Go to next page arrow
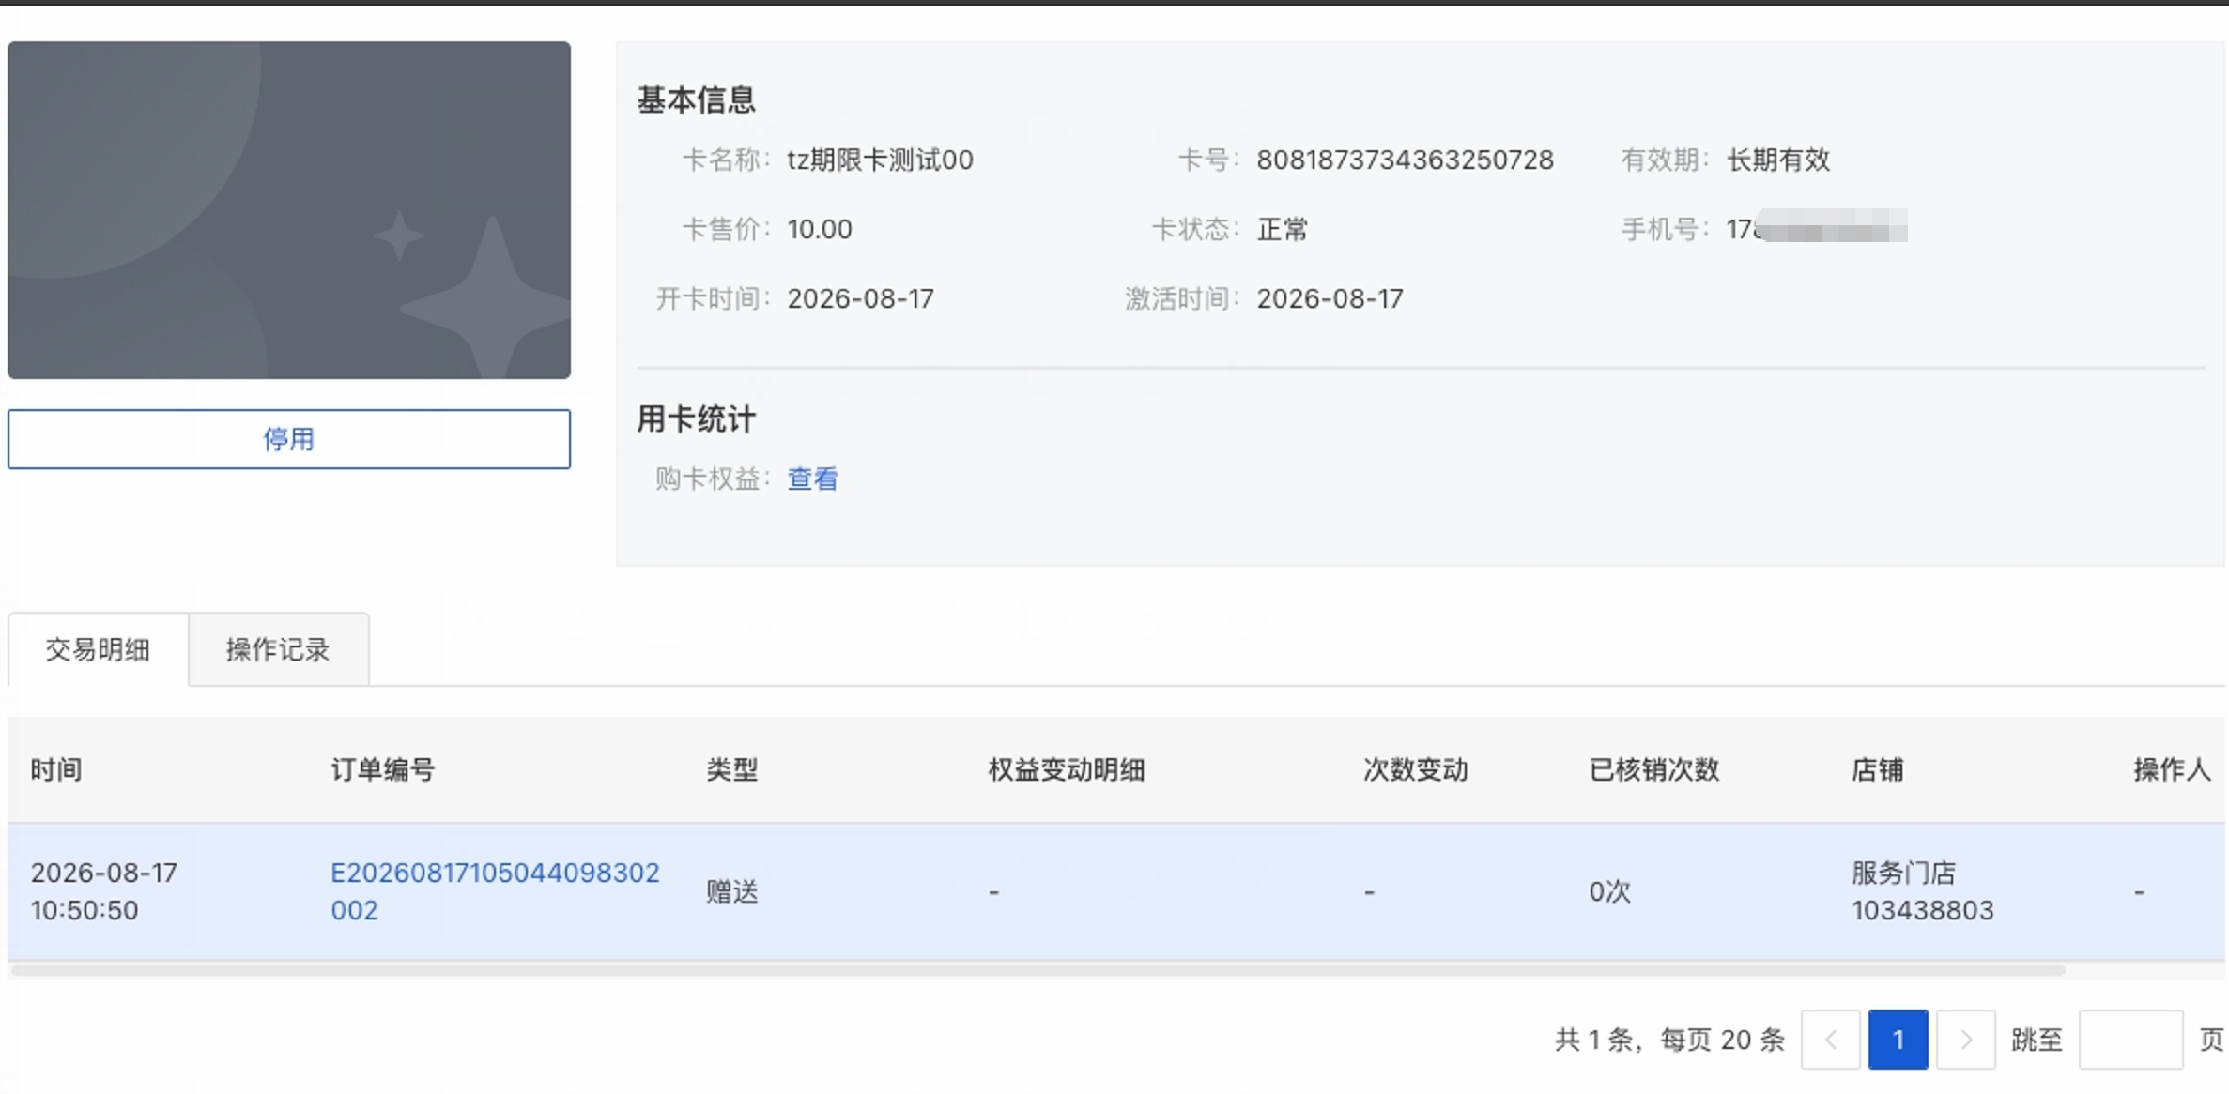Screen dimensions: 2229x1094 (x=1966, y=1040)
